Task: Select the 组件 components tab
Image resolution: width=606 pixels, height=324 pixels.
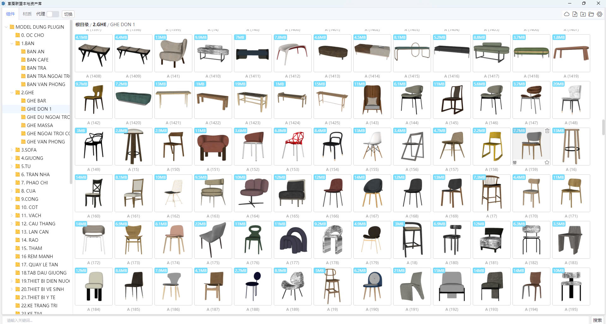Action: coord(10,14)
